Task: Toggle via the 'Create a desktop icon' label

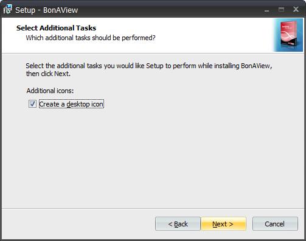Action: [71, 104]
